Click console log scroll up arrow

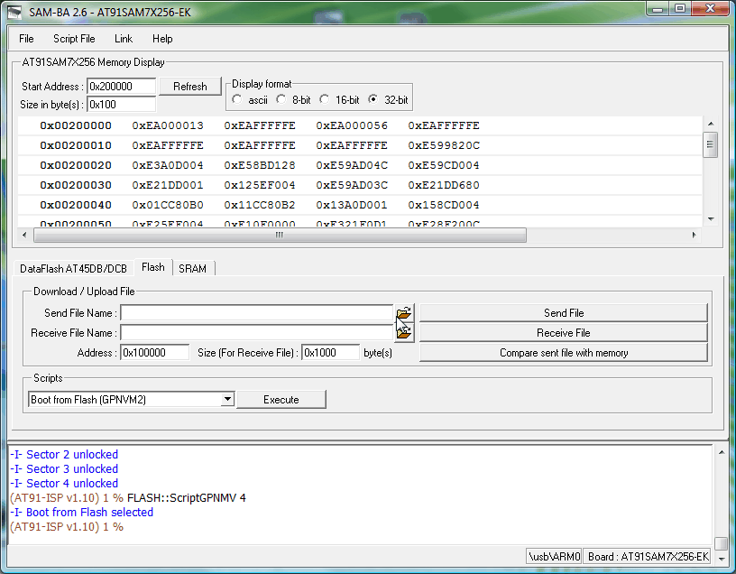tap(721, 452)
